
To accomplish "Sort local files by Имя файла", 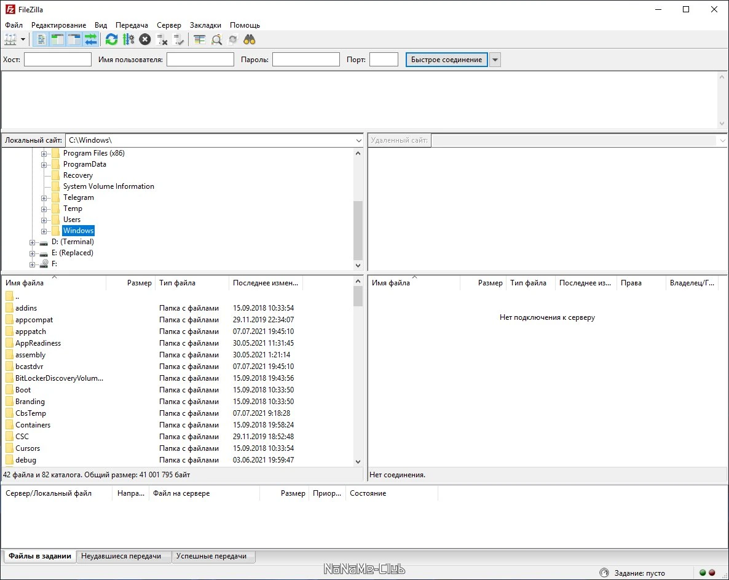I will tap(54, 283).
